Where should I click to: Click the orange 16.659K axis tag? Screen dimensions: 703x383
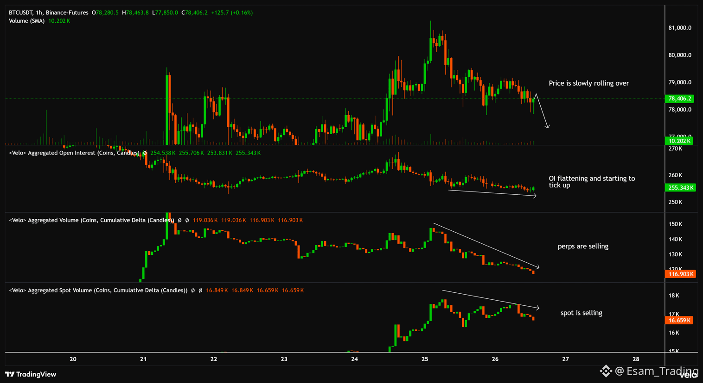679,321
